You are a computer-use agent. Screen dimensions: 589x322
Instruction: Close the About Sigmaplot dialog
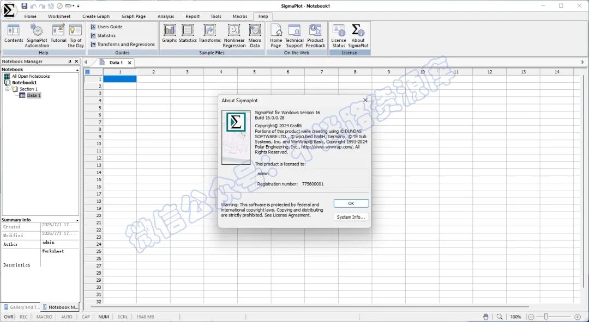pyautogui.click(x=365, y=100)
